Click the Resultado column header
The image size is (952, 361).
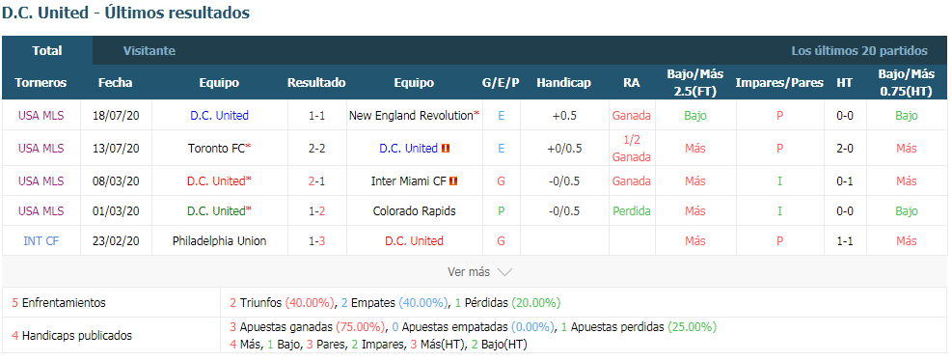[316, 83]
